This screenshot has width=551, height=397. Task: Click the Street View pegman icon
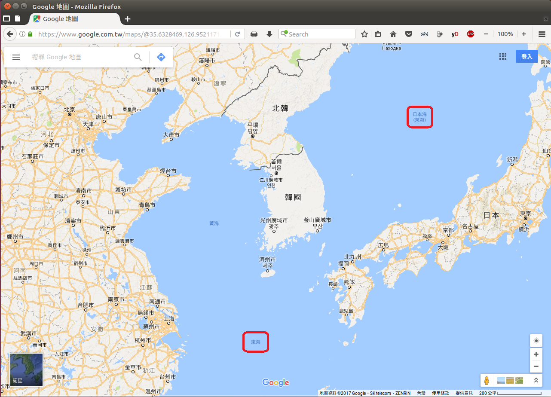coord(487,381)
